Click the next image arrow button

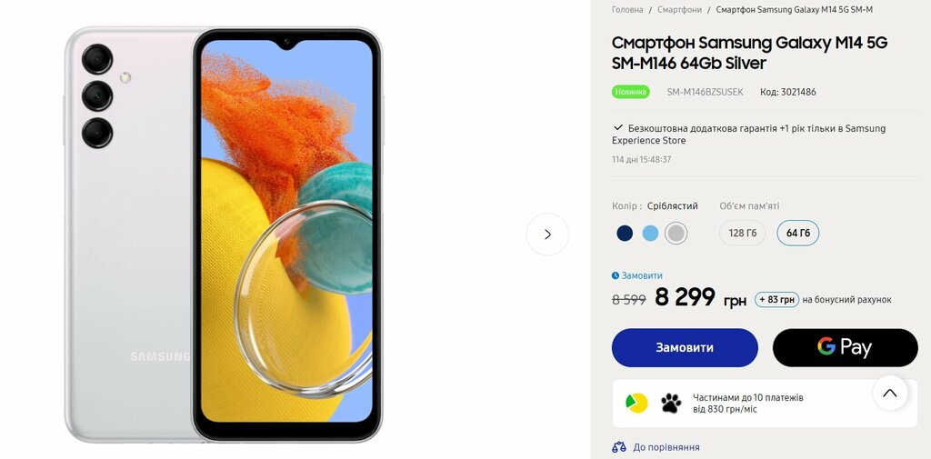pyautogui.click(x=547, y=234)
